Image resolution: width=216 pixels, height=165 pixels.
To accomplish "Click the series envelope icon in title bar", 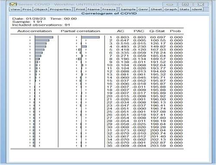I will [x=13, y=4].
